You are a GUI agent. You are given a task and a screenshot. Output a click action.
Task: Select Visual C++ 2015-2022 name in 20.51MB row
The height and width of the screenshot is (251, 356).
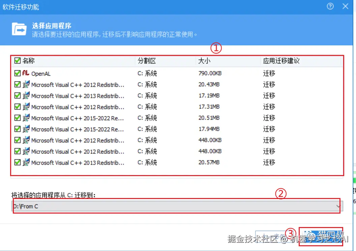78,118
